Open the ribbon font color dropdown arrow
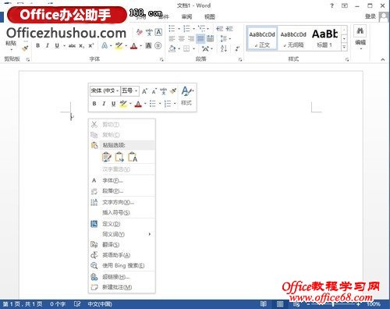Screen dimensions: 390x309 coord(140,46)
